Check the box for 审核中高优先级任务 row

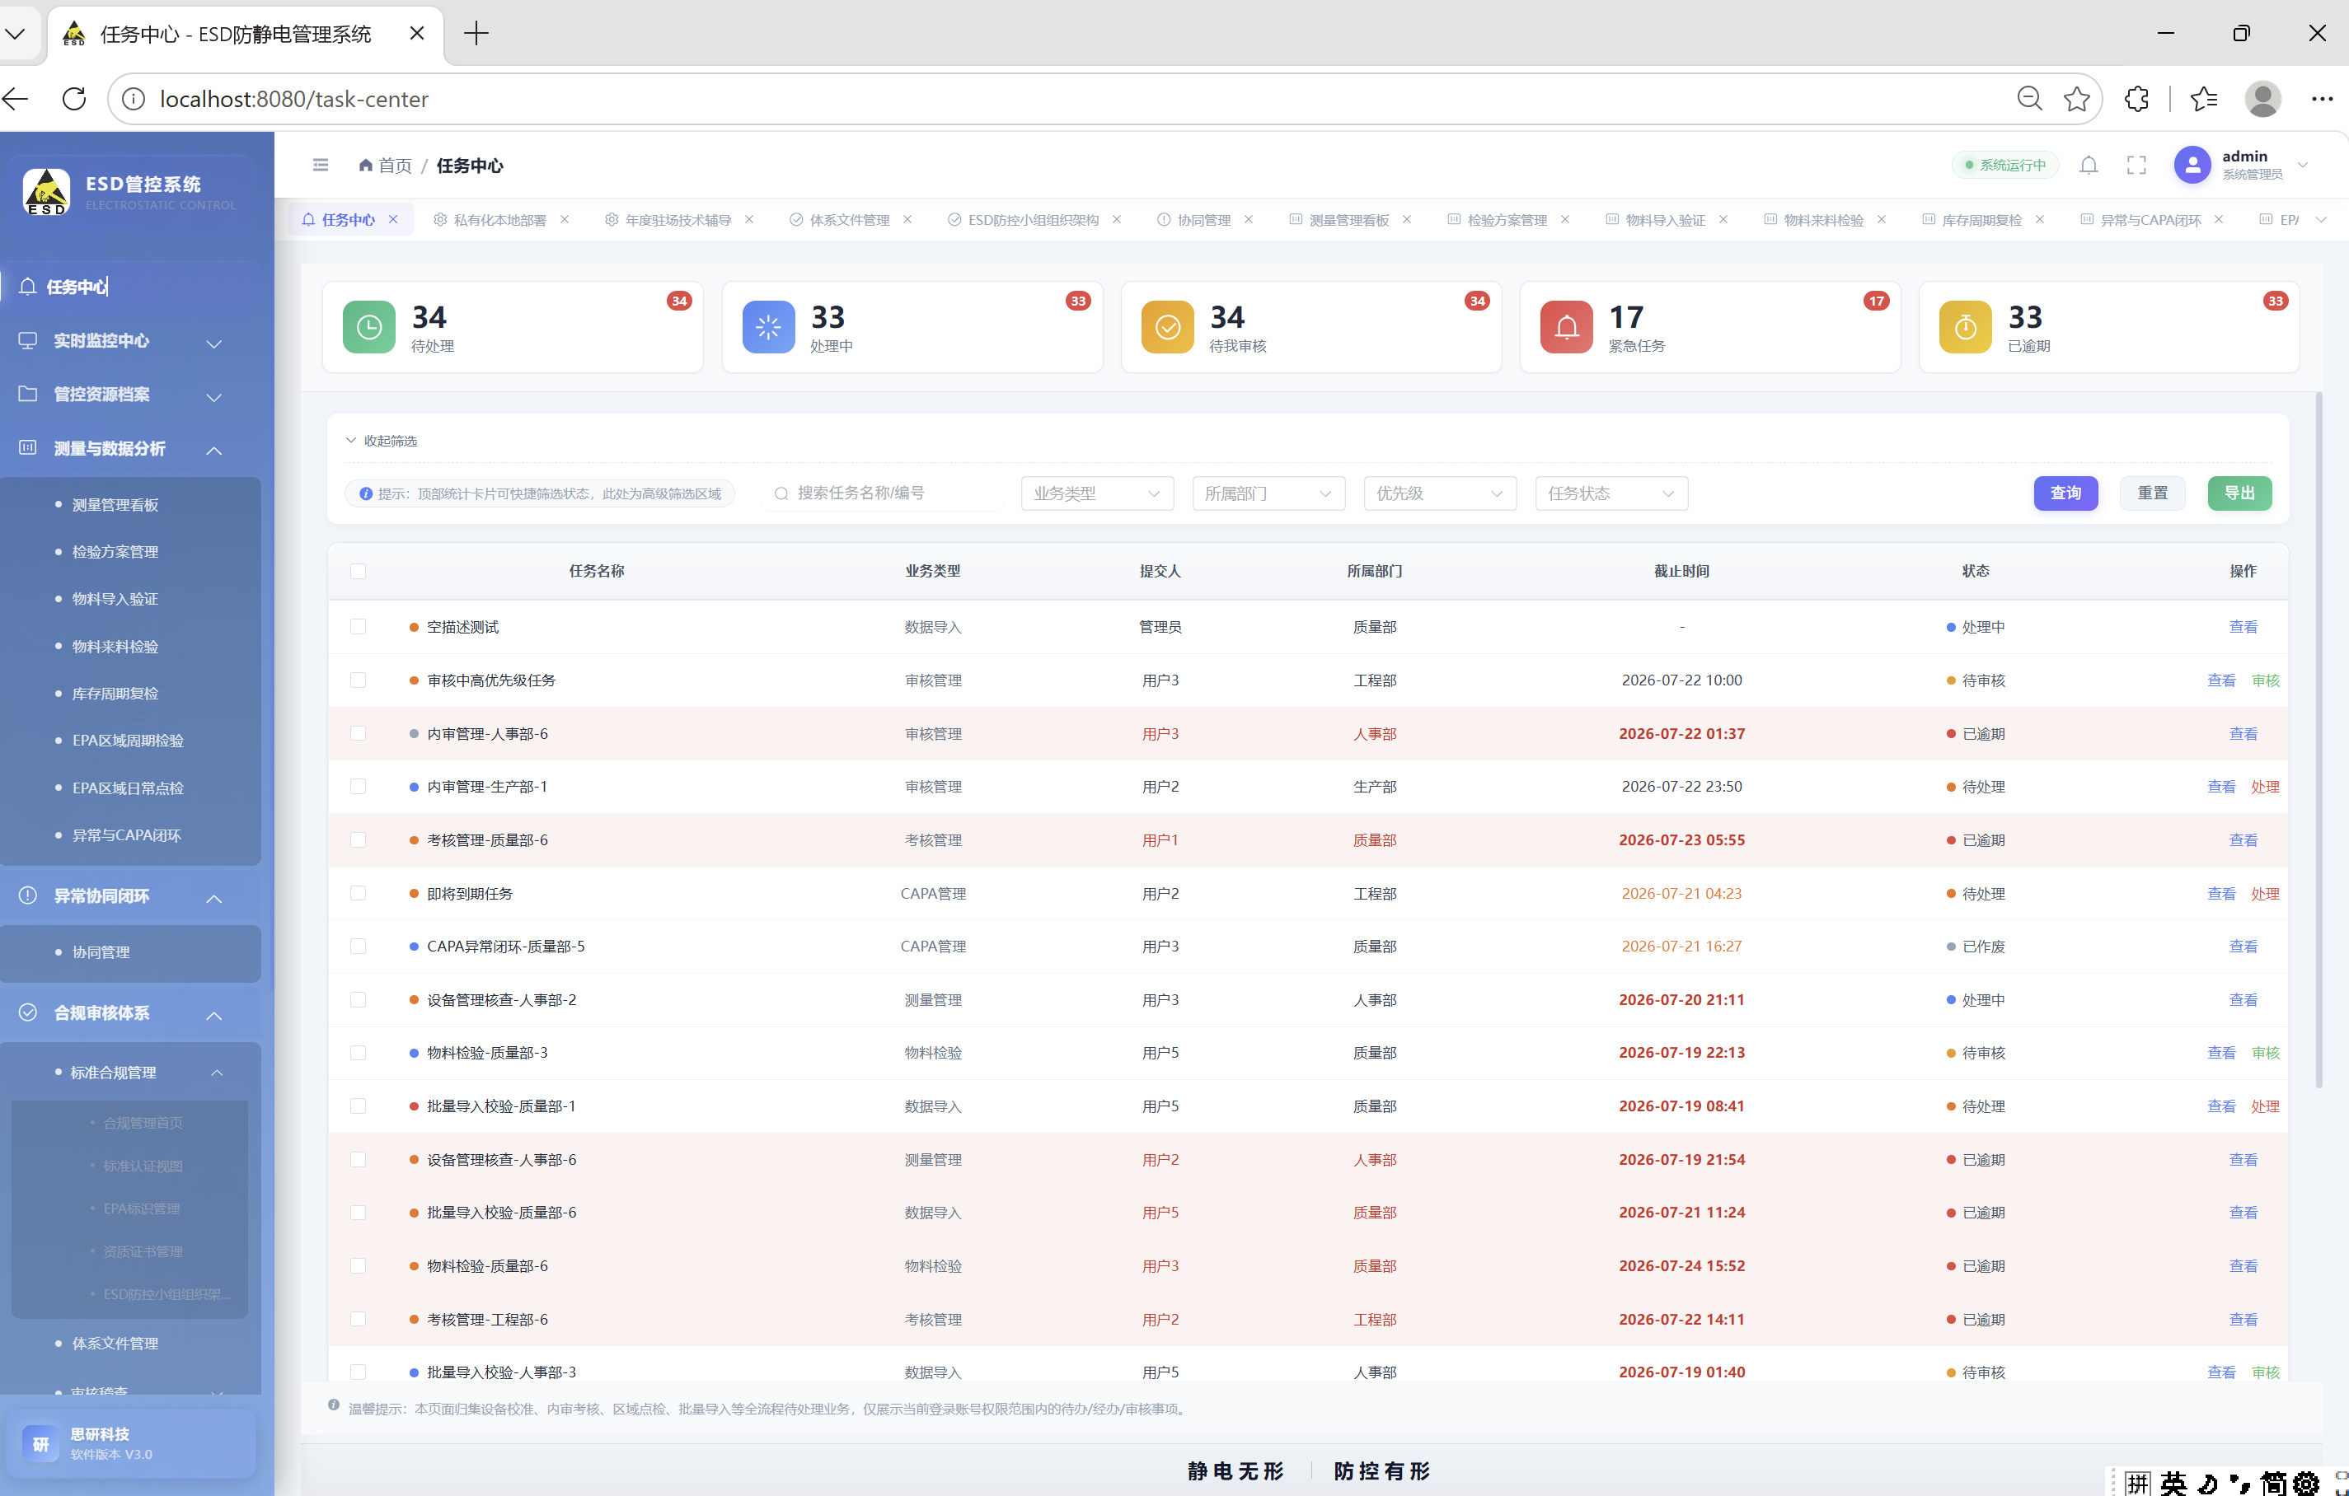point(358,680)
